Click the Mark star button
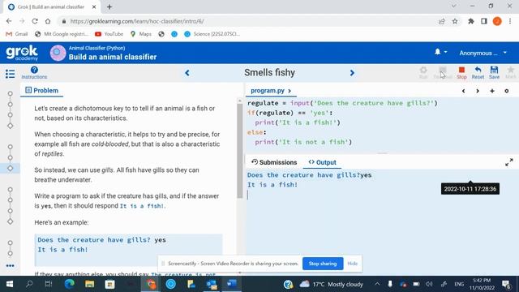Image resolution: width=519 pixels, height=292 pixels. (511, 72)
